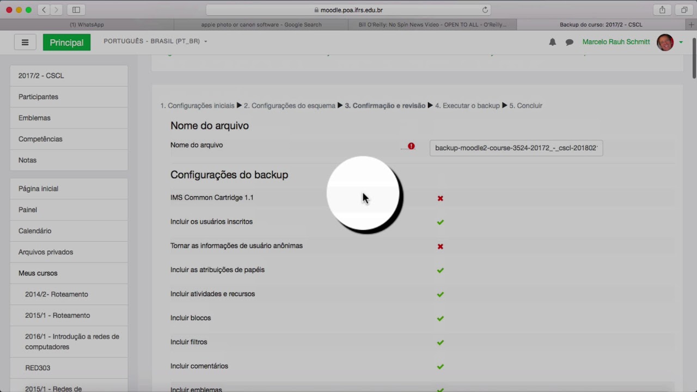Viewport: 697px width, 392px height.
Task: Open course RED303 in sidebar
Action: (x=69, y=368)
